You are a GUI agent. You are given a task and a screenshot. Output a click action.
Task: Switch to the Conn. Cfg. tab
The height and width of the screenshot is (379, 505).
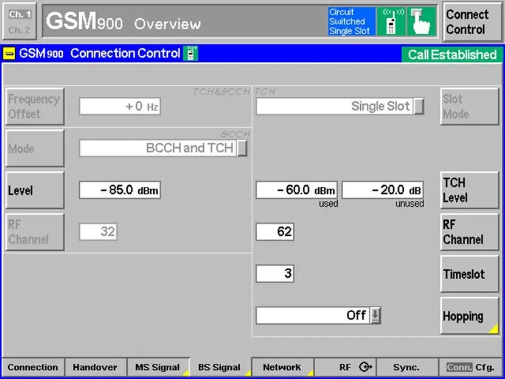tap(470, 367)
